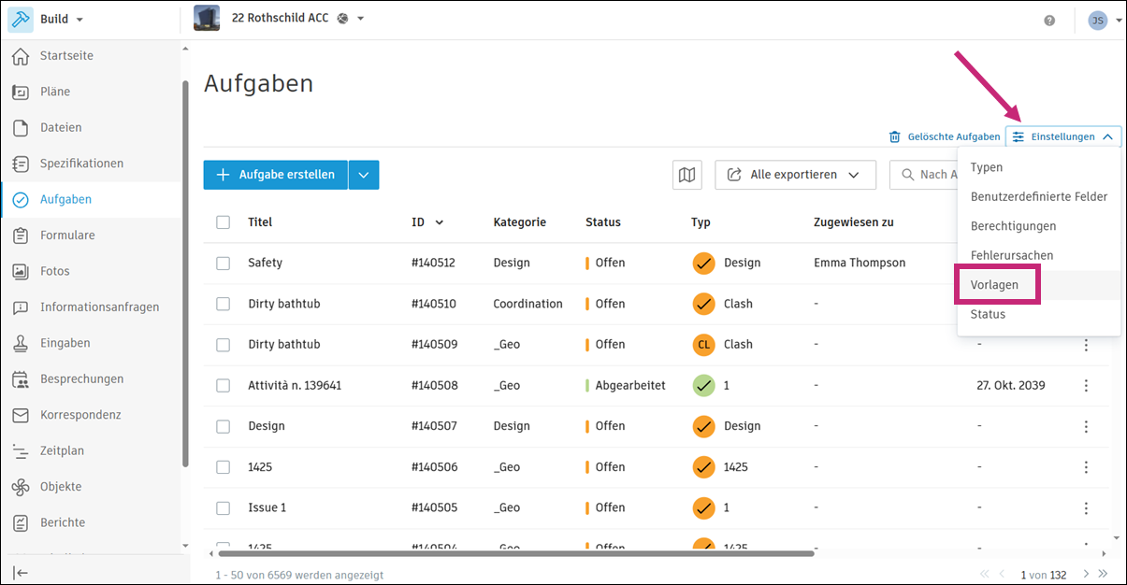Screen dimensions: 1127x585
Task: Click the Eingaben stamp icon
Action: point(21,343)
